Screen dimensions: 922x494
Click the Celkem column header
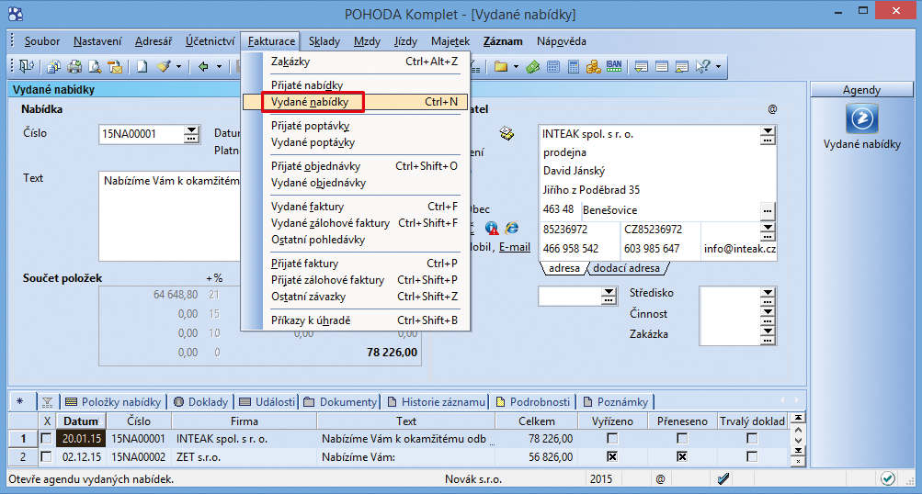tap(536, 421)
